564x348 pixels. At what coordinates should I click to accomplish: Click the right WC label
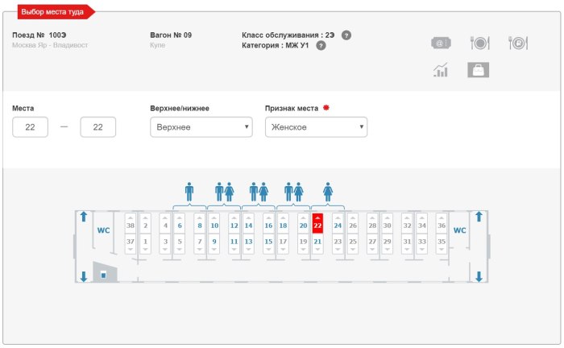(460, 230)
